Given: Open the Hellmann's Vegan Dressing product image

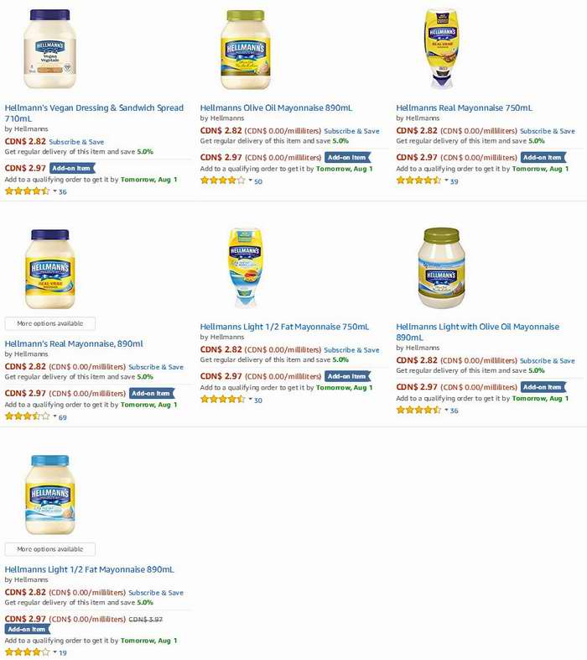Looking at the screenshot, I should pos(50,49).
